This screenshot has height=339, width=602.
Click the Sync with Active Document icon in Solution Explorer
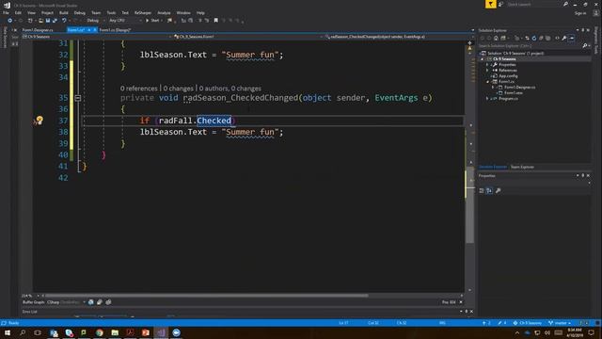pyautogui.click(x=527, y=38)
